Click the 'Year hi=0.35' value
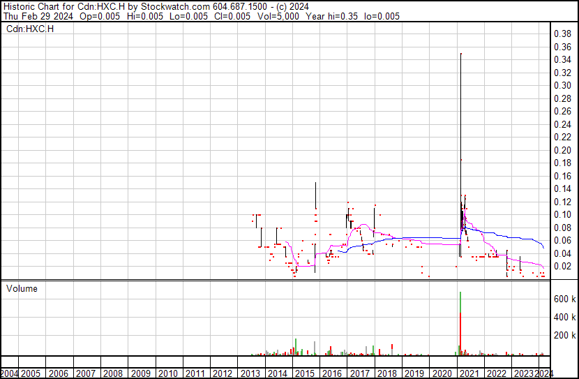579x379 pixels. coord(331,16)
